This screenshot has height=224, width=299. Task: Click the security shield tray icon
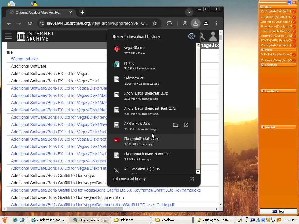point(268,220)
